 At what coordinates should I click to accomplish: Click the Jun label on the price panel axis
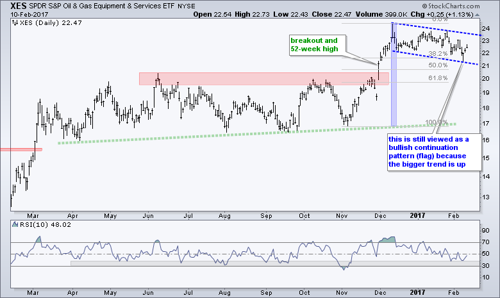coord(148,216)
